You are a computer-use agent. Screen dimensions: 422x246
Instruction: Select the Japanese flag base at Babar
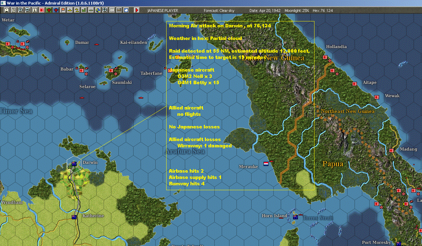click(82, 70)
